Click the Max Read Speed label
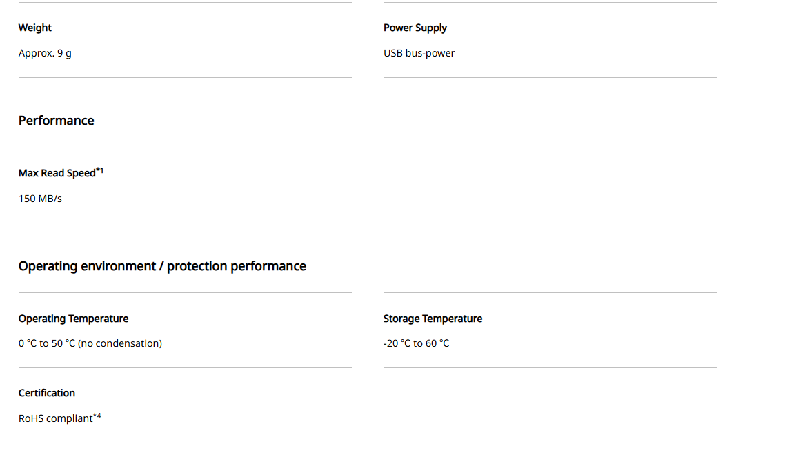This screenshot has height=464, width=805. pyautogui.click(x=57, y=174)
